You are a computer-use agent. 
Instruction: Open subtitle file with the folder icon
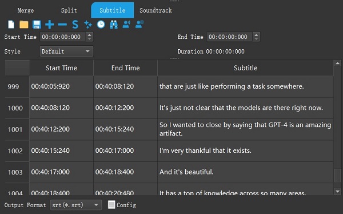[23, 24]
